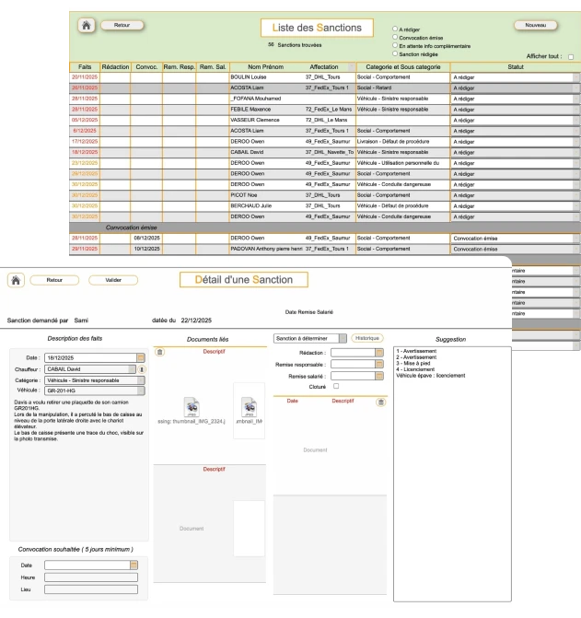581x618 pixels.
Task: Click the home icon in Détail d'une Sanction
Action: [x=14, y=279]
